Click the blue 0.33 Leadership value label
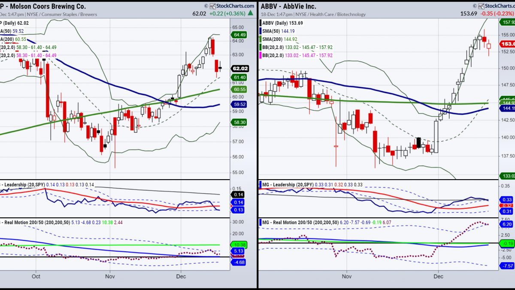The image size is (515, 290). click(x=506, y=200)
